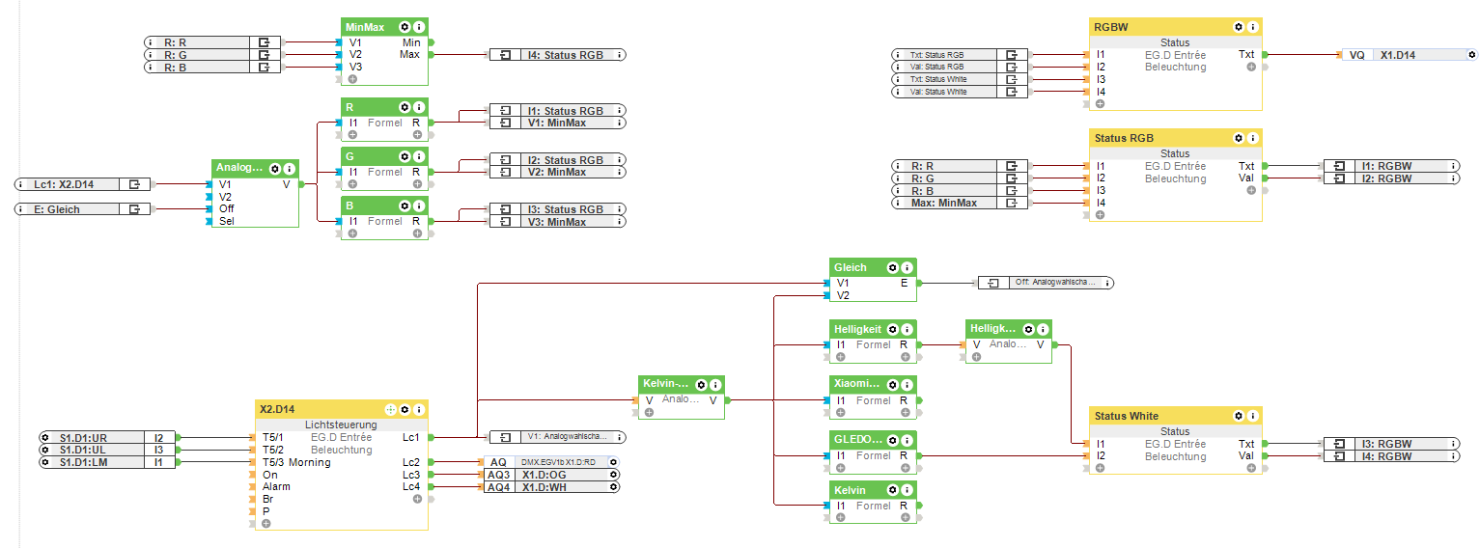Add input with plus at X2.D14 block bottom
The width and height of the screenshot is (1480, 548).
[x=266, y=523]
